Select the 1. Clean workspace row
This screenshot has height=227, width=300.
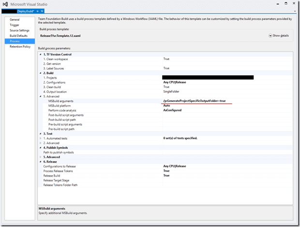(x=165, y=59)
